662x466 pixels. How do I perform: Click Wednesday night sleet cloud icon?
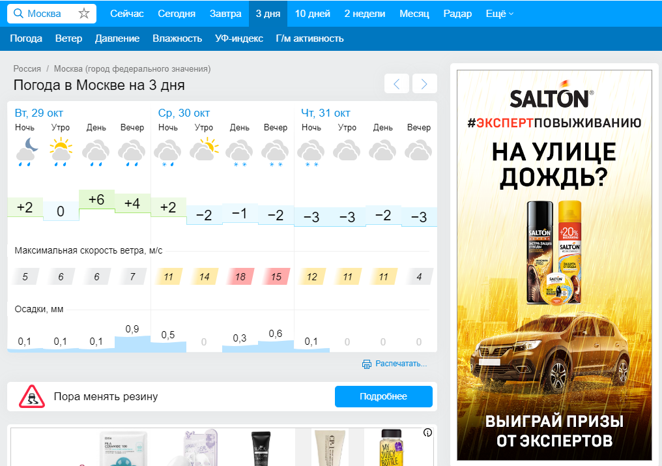tap(167, 153)
